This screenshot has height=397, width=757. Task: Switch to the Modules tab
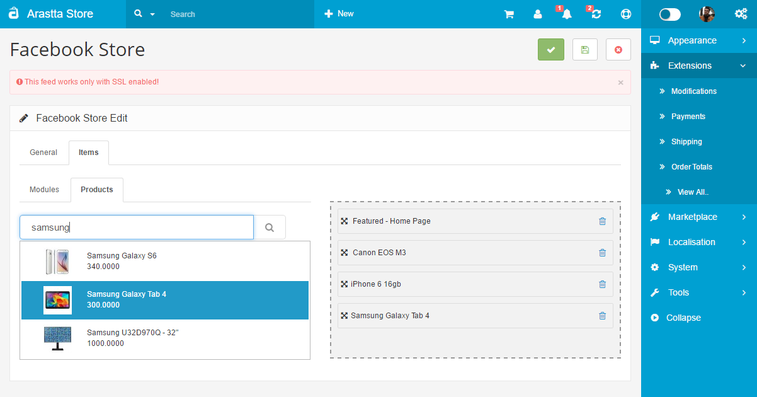point(45,190)
